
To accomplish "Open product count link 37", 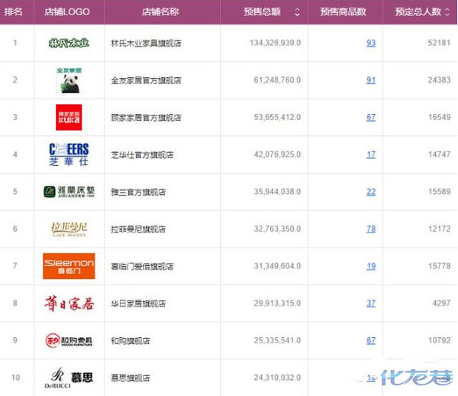I will coord(371,303).
